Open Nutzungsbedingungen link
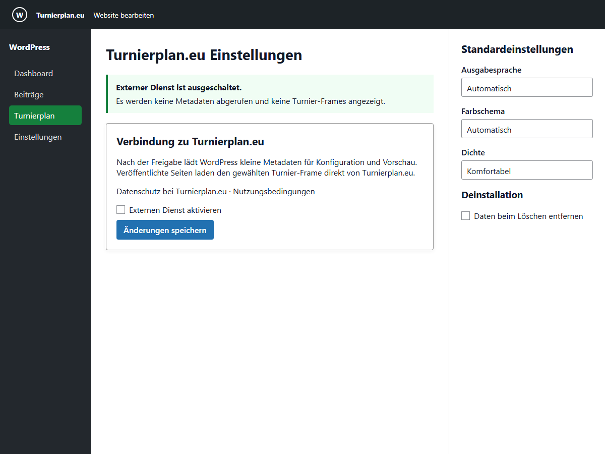Image resolution: width=605 pixels, height=454 pixels. [x=274, y=192]
